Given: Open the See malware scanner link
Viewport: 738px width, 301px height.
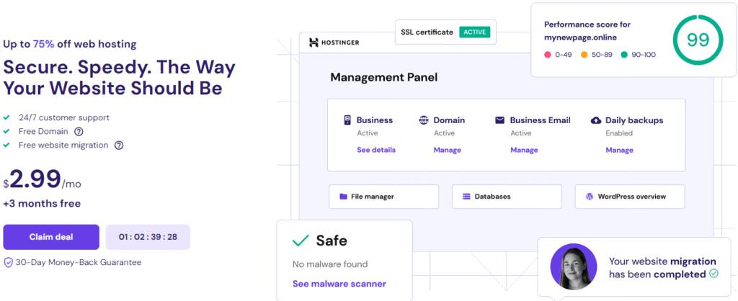Looking at the screenshot, I should 339,284.
